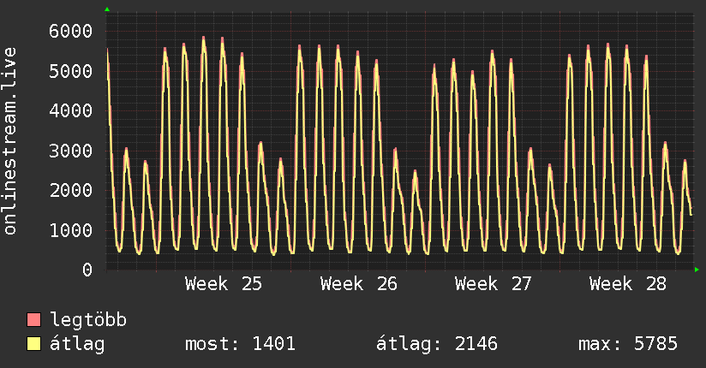This screenshot has width=706, height=368.
Task: Click the 5000 y-axis label
Action: [x=71, y=71]
